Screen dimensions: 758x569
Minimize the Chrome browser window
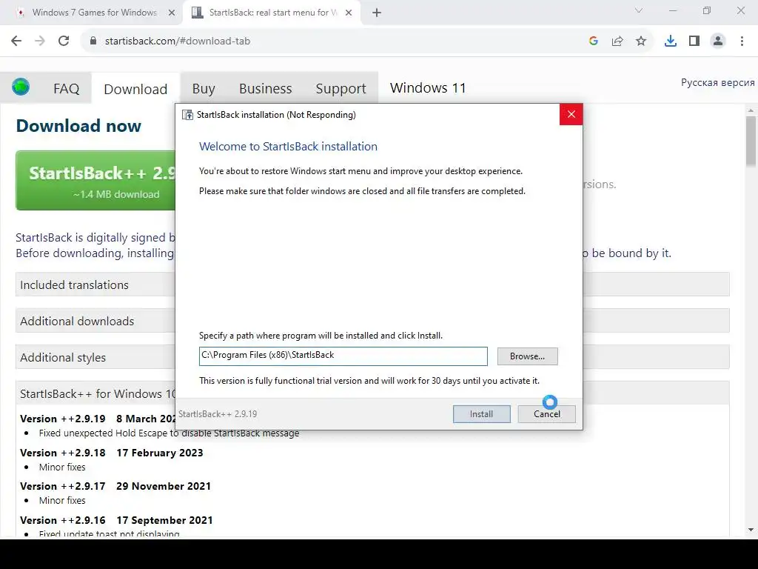pos(673,10)
